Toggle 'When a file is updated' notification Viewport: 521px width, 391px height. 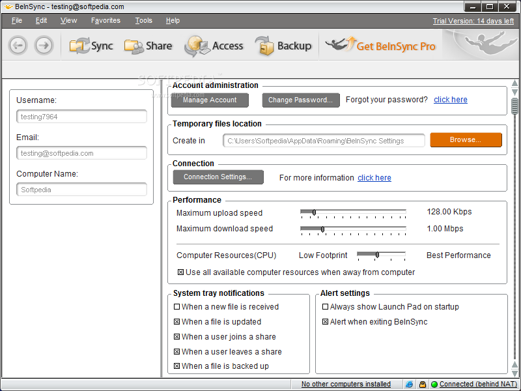tap(176, 321)
